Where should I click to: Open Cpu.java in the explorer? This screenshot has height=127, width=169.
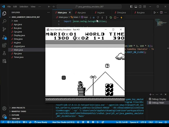18,32
